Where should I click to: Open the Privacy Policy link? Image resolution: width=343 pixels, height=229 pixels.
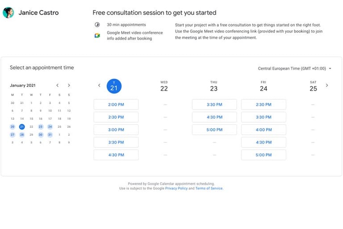pos(176,188)
